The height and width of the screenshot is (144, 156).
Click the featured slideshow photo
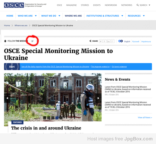tap(53, 97)
